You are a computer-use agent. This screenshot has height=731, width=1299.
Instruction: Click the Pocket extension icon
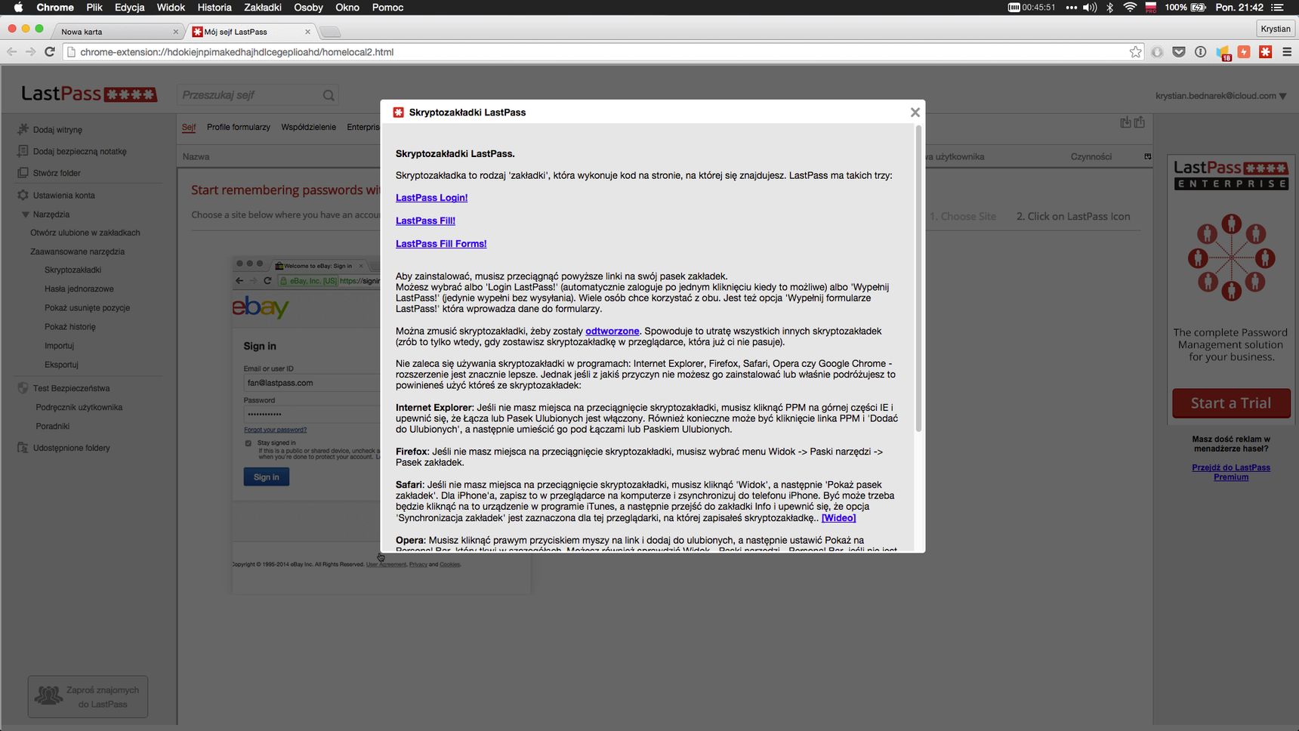pyautogui.click(x=1179, y=52)
